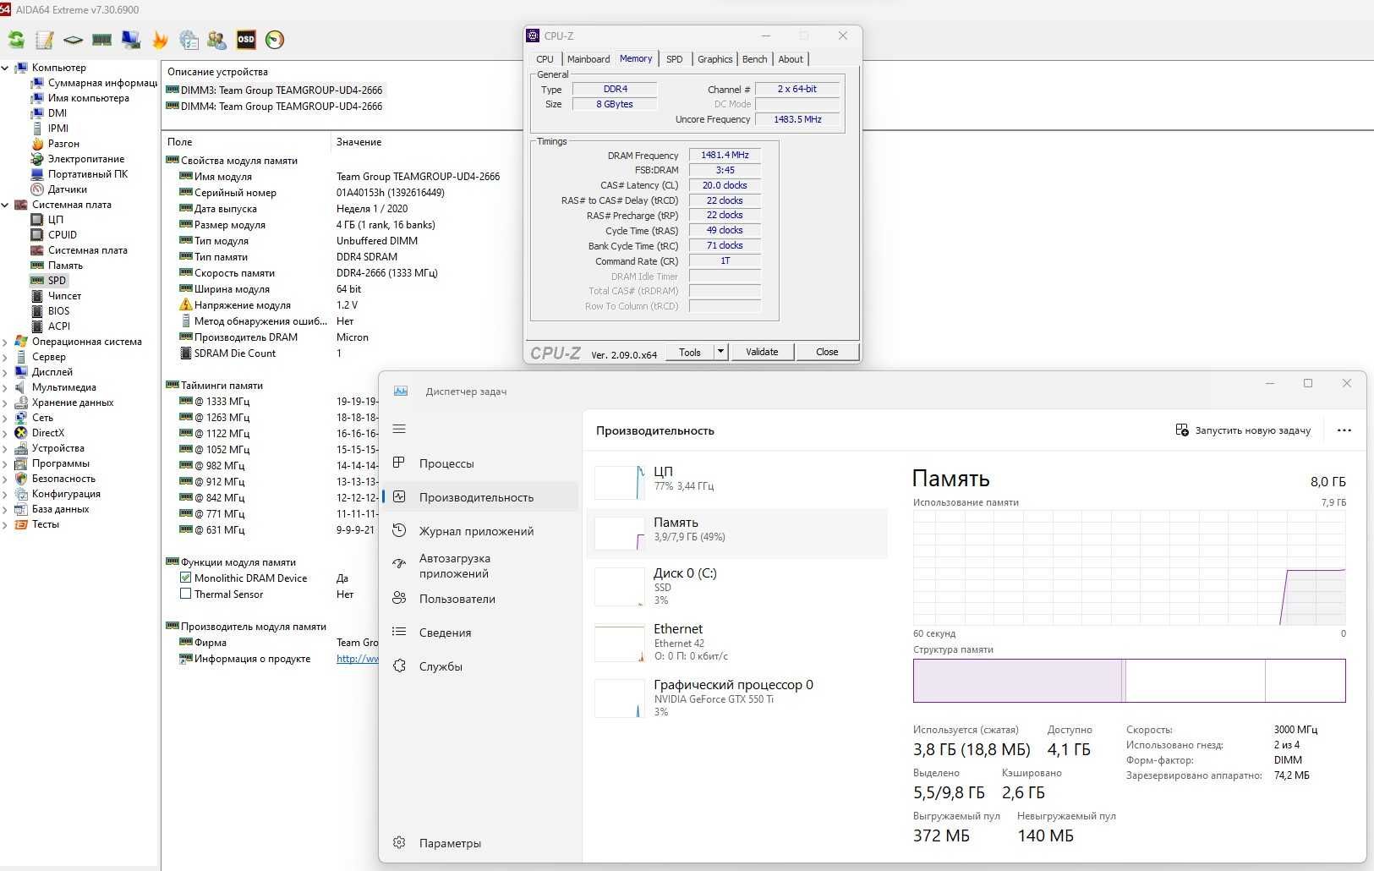Open the OSD panel icon in AIDA64
This screenshot has width=1374, height=871.
pyautogui.click(x=246, y=40)
